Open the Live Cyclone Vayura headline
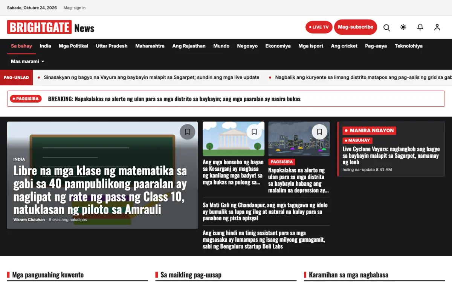452x282 pixels. click(391, 156)
